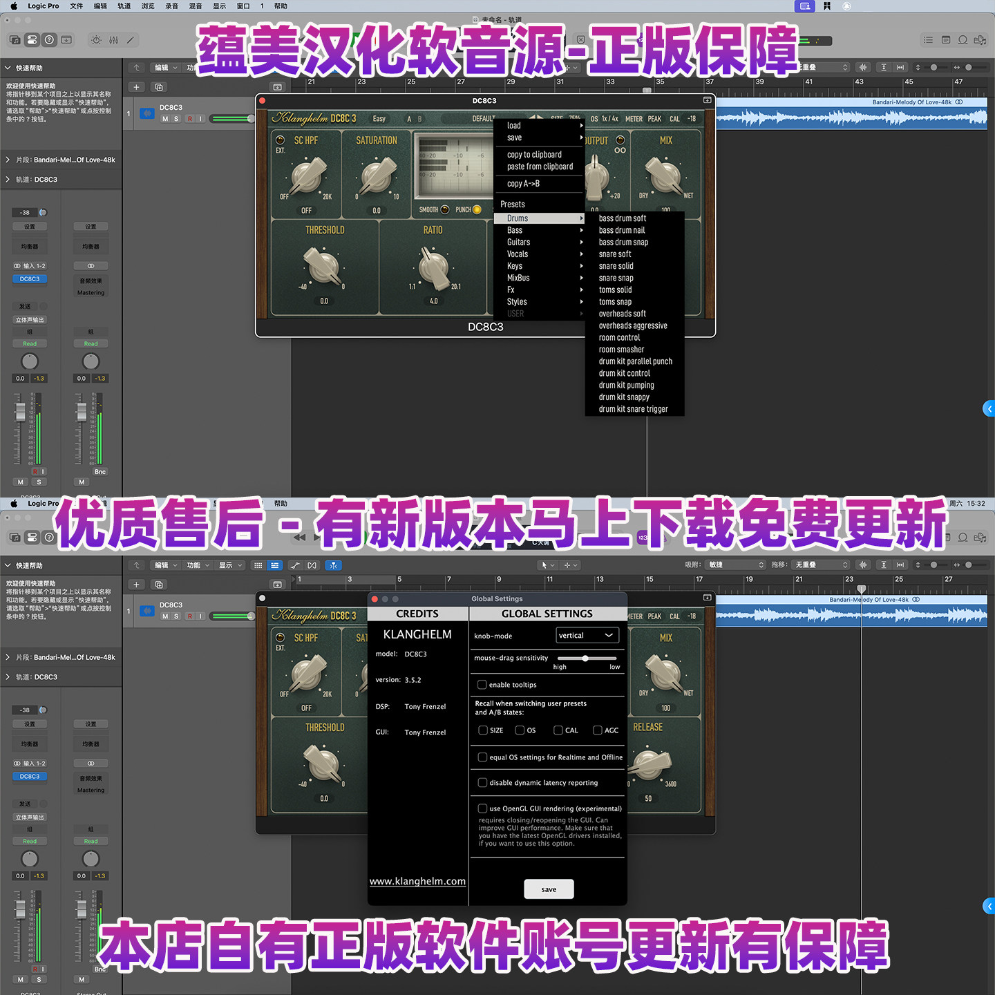Check the OS recall checkbox

(520, 730)
